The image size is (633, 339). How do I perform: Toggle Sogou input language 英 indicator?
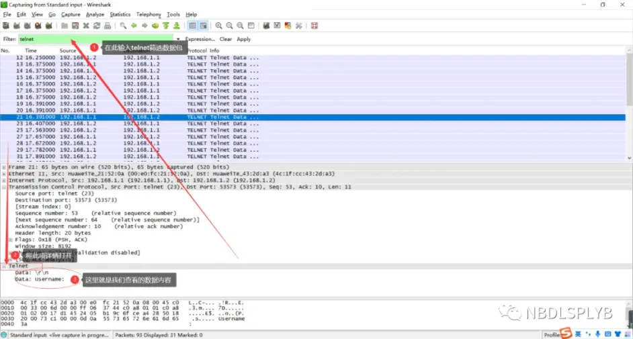(x=578, y=334)
